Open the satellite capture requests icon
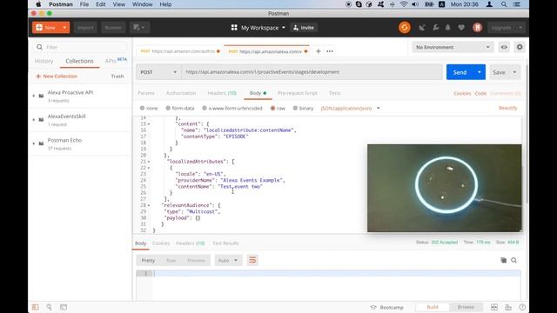The image size is (557, 313). coord(421,28)
